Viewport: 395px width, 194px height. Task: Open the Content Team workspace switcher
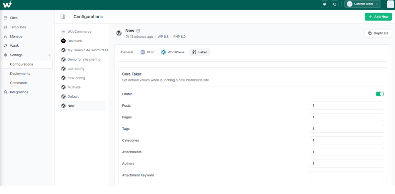[363, 4]
